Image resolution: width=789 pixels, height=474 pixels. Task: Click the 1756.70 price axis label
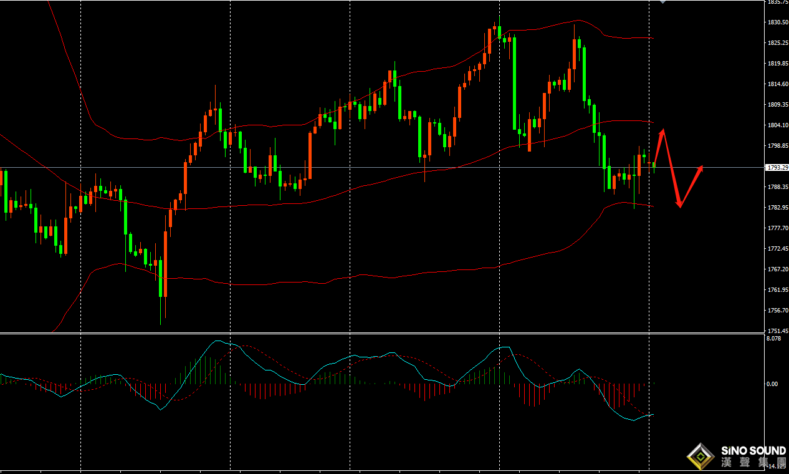click(777, 311)
